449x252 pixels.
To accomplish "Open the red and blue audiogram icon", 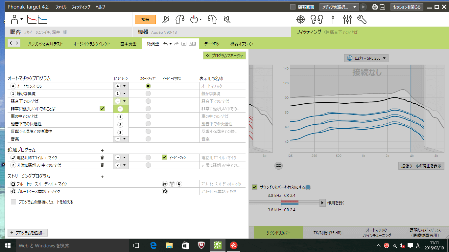I will click(x=37, y=20).
